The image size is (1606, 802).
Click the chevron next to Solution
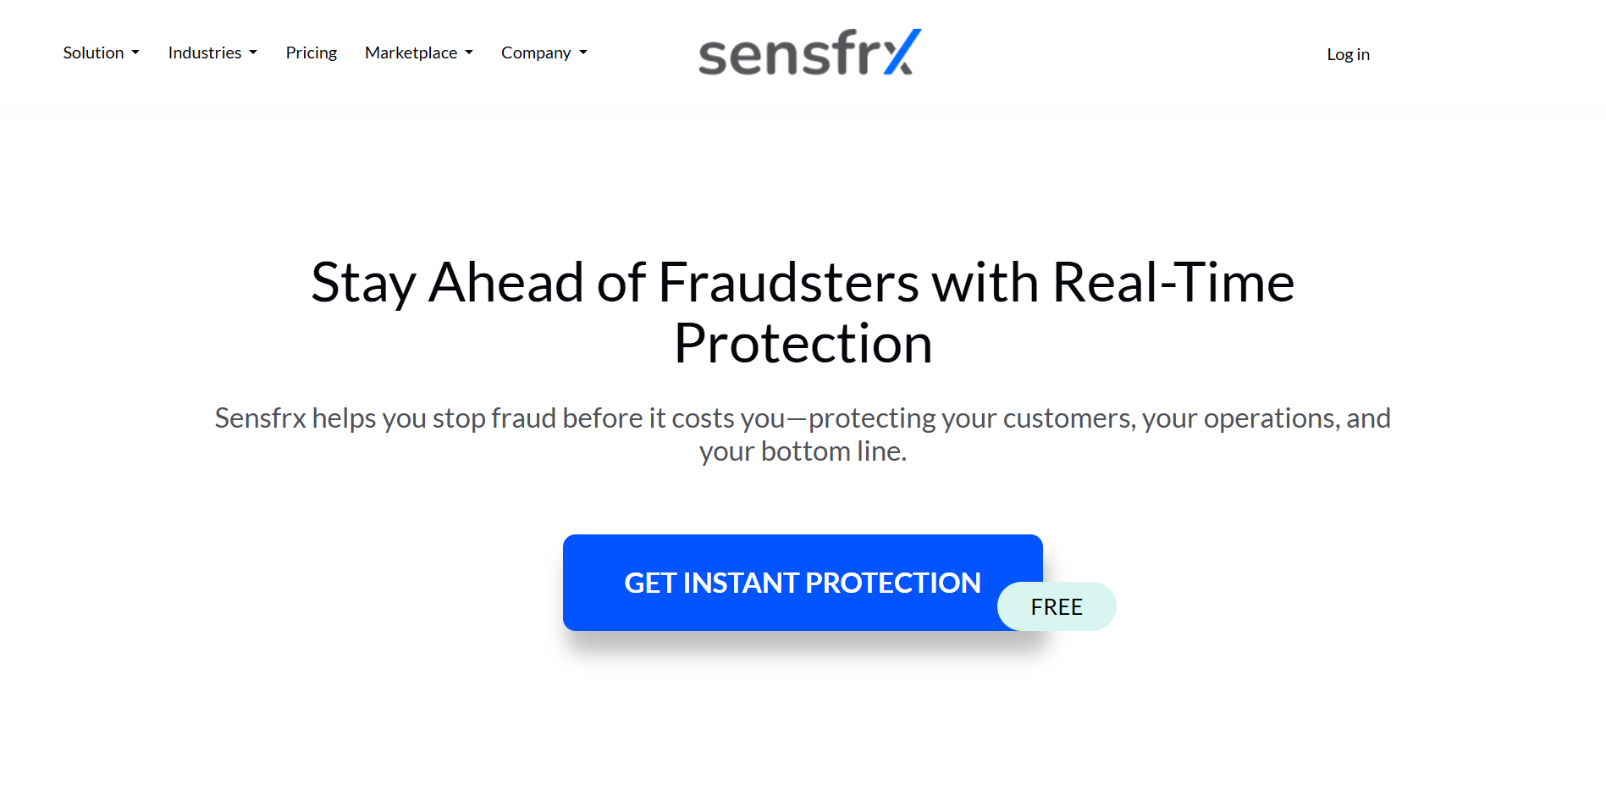click(135, 53)
